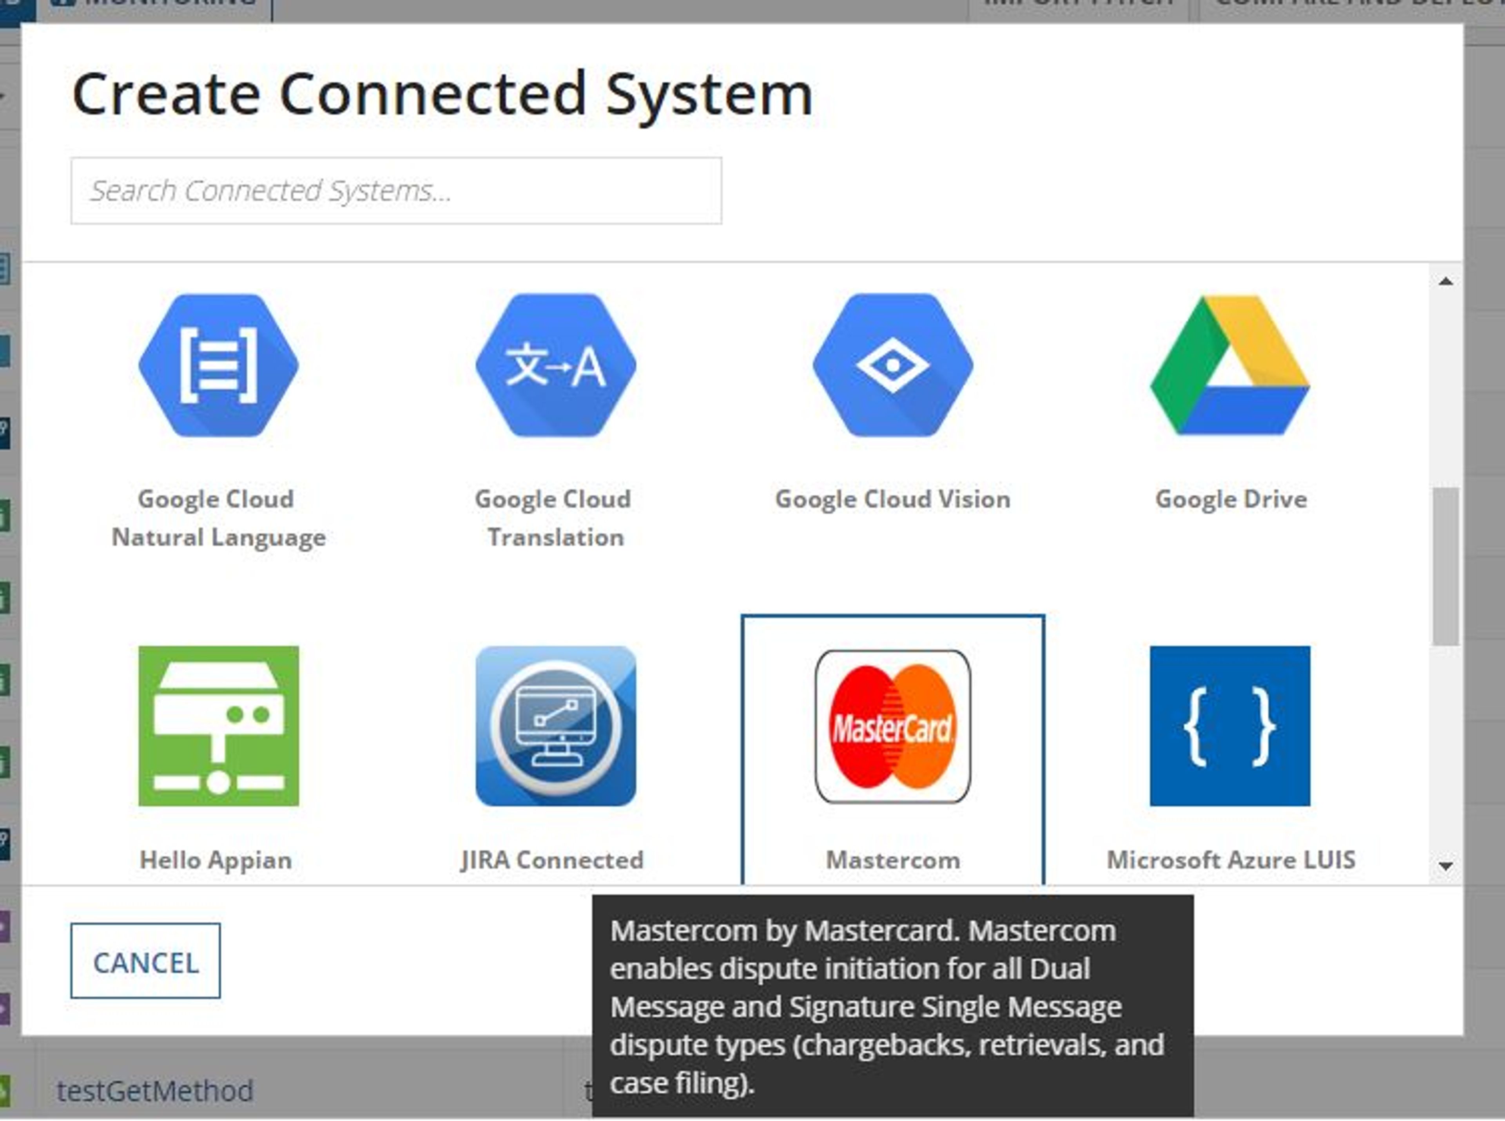Viewport: 1505px width, 1121px height.
Task: Select the Google Drive icon
Action: pos(1230,365)
